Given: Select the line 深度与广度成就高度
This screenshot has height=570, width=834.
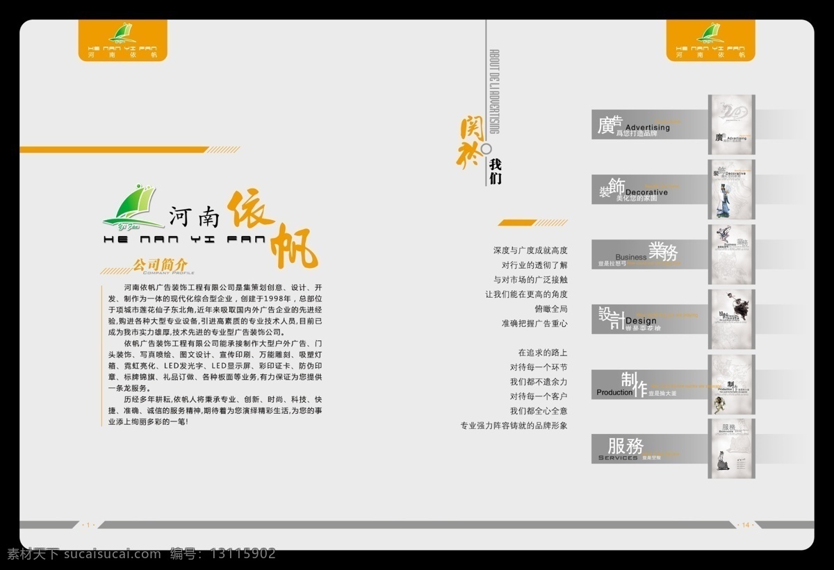Looking at the screenshot, I should [530, 250].
